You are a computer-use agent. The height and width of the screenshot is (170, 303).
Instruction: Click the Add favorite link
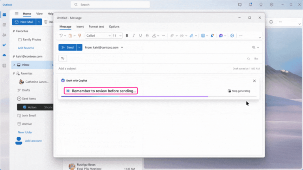(26, 48)
